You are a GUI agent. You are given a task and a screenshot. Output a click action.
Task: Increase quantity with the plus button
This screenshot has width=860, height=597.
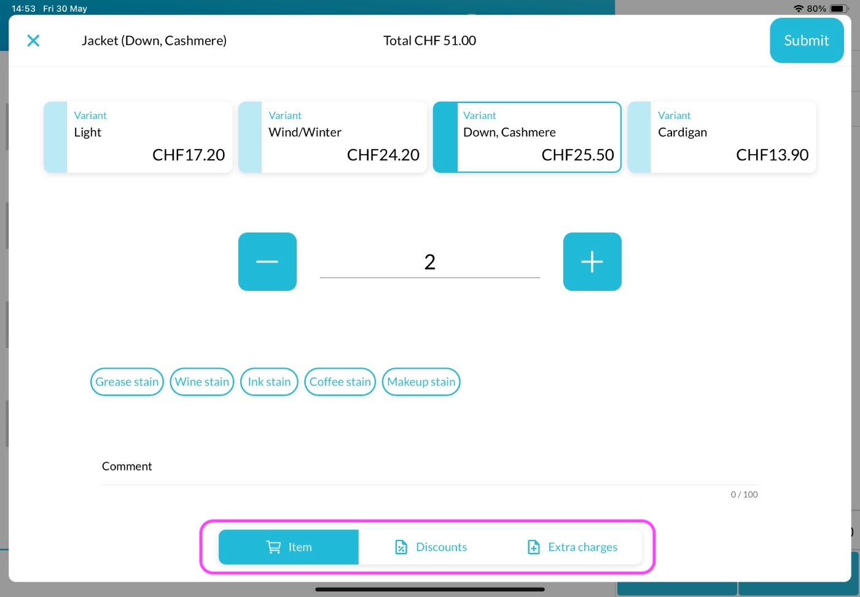point(592,261)
